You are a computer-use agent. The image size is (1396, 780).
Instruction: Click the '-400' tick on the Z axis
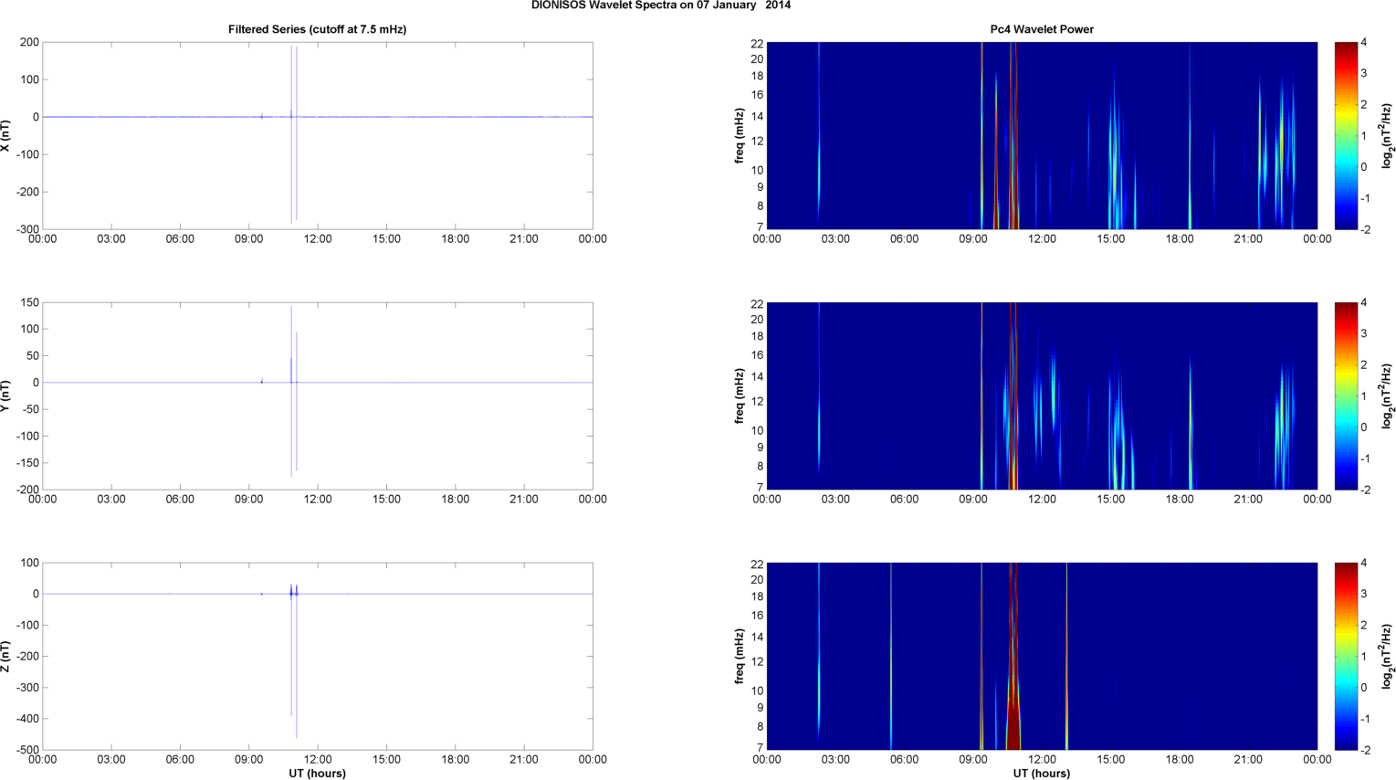coord(27,719)
